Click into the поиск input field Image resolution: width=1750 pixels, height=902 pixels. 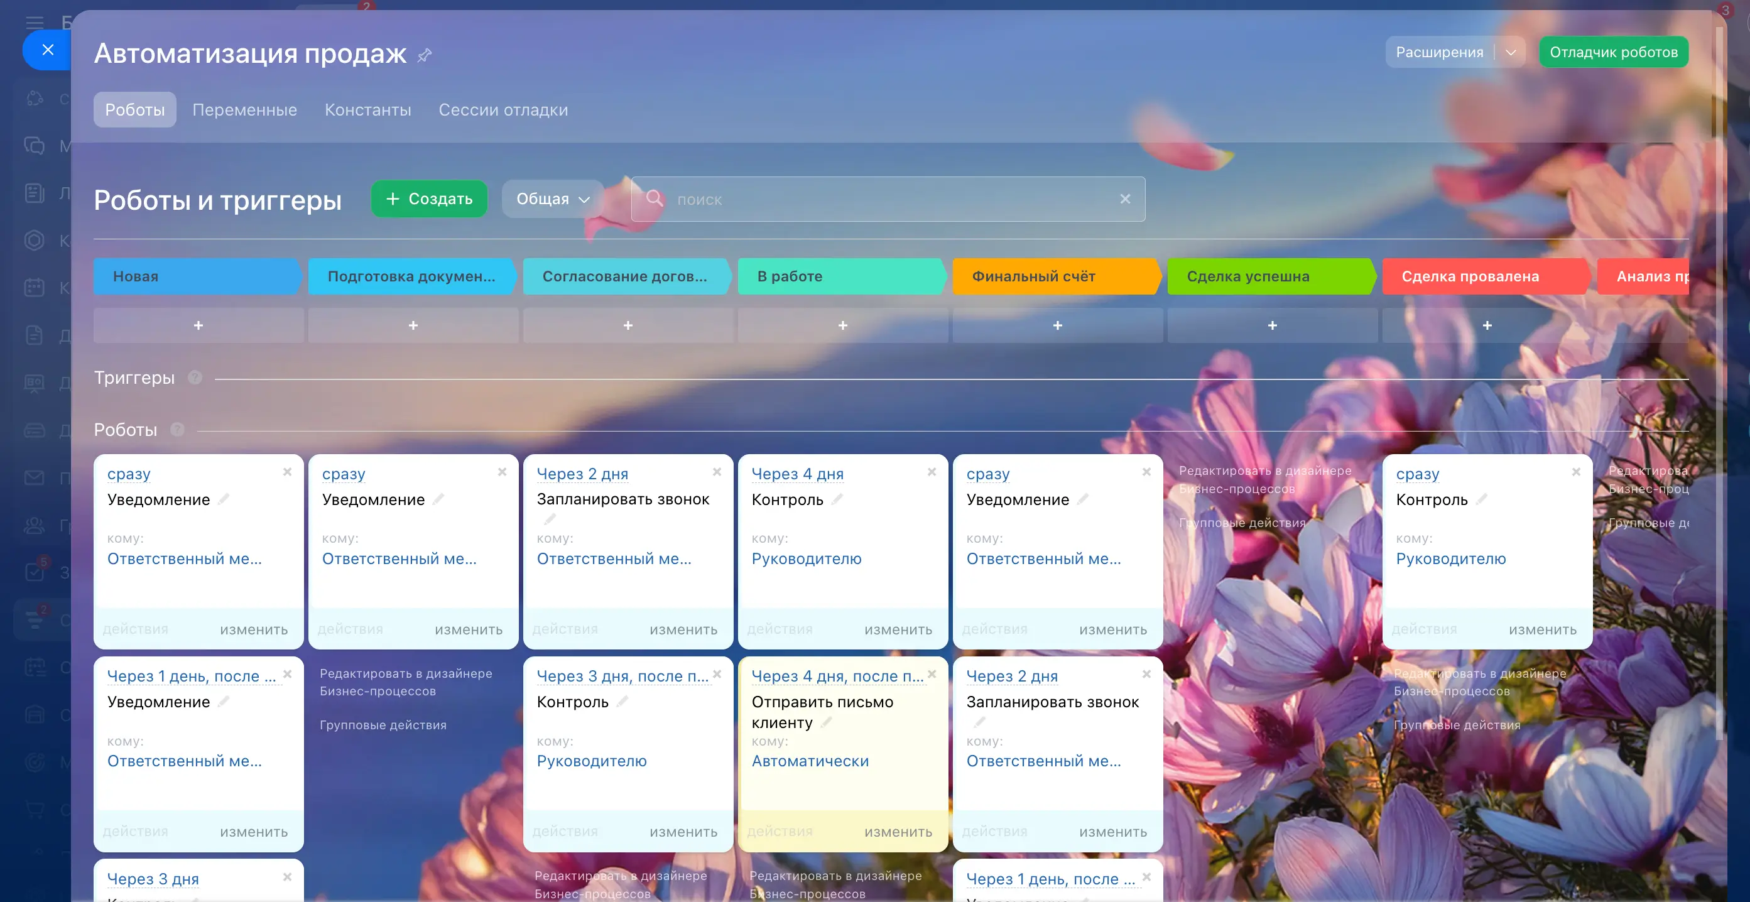tap(883, 199)
